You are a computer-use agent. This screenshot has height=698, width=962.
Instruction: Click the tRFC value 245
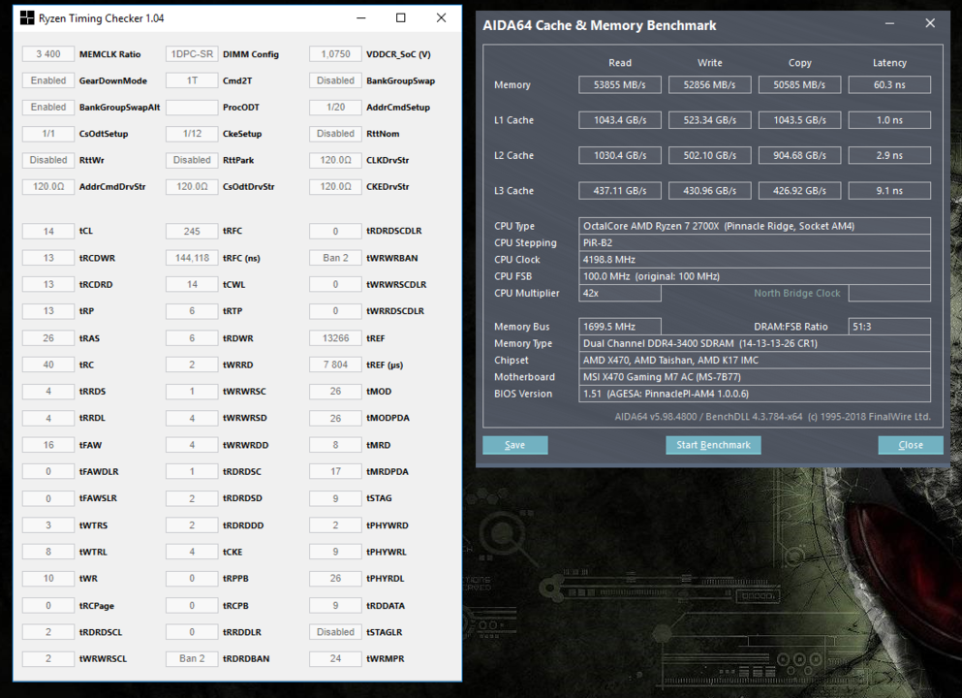(192, 232)
